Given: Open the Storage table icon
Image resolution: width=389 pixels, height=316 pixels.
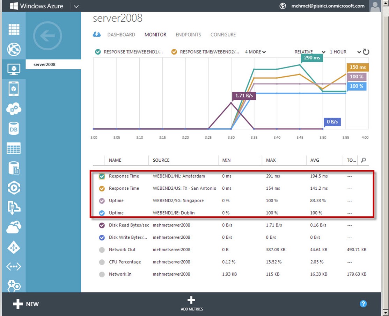Looking at the screenshot, I should (14, 148).
